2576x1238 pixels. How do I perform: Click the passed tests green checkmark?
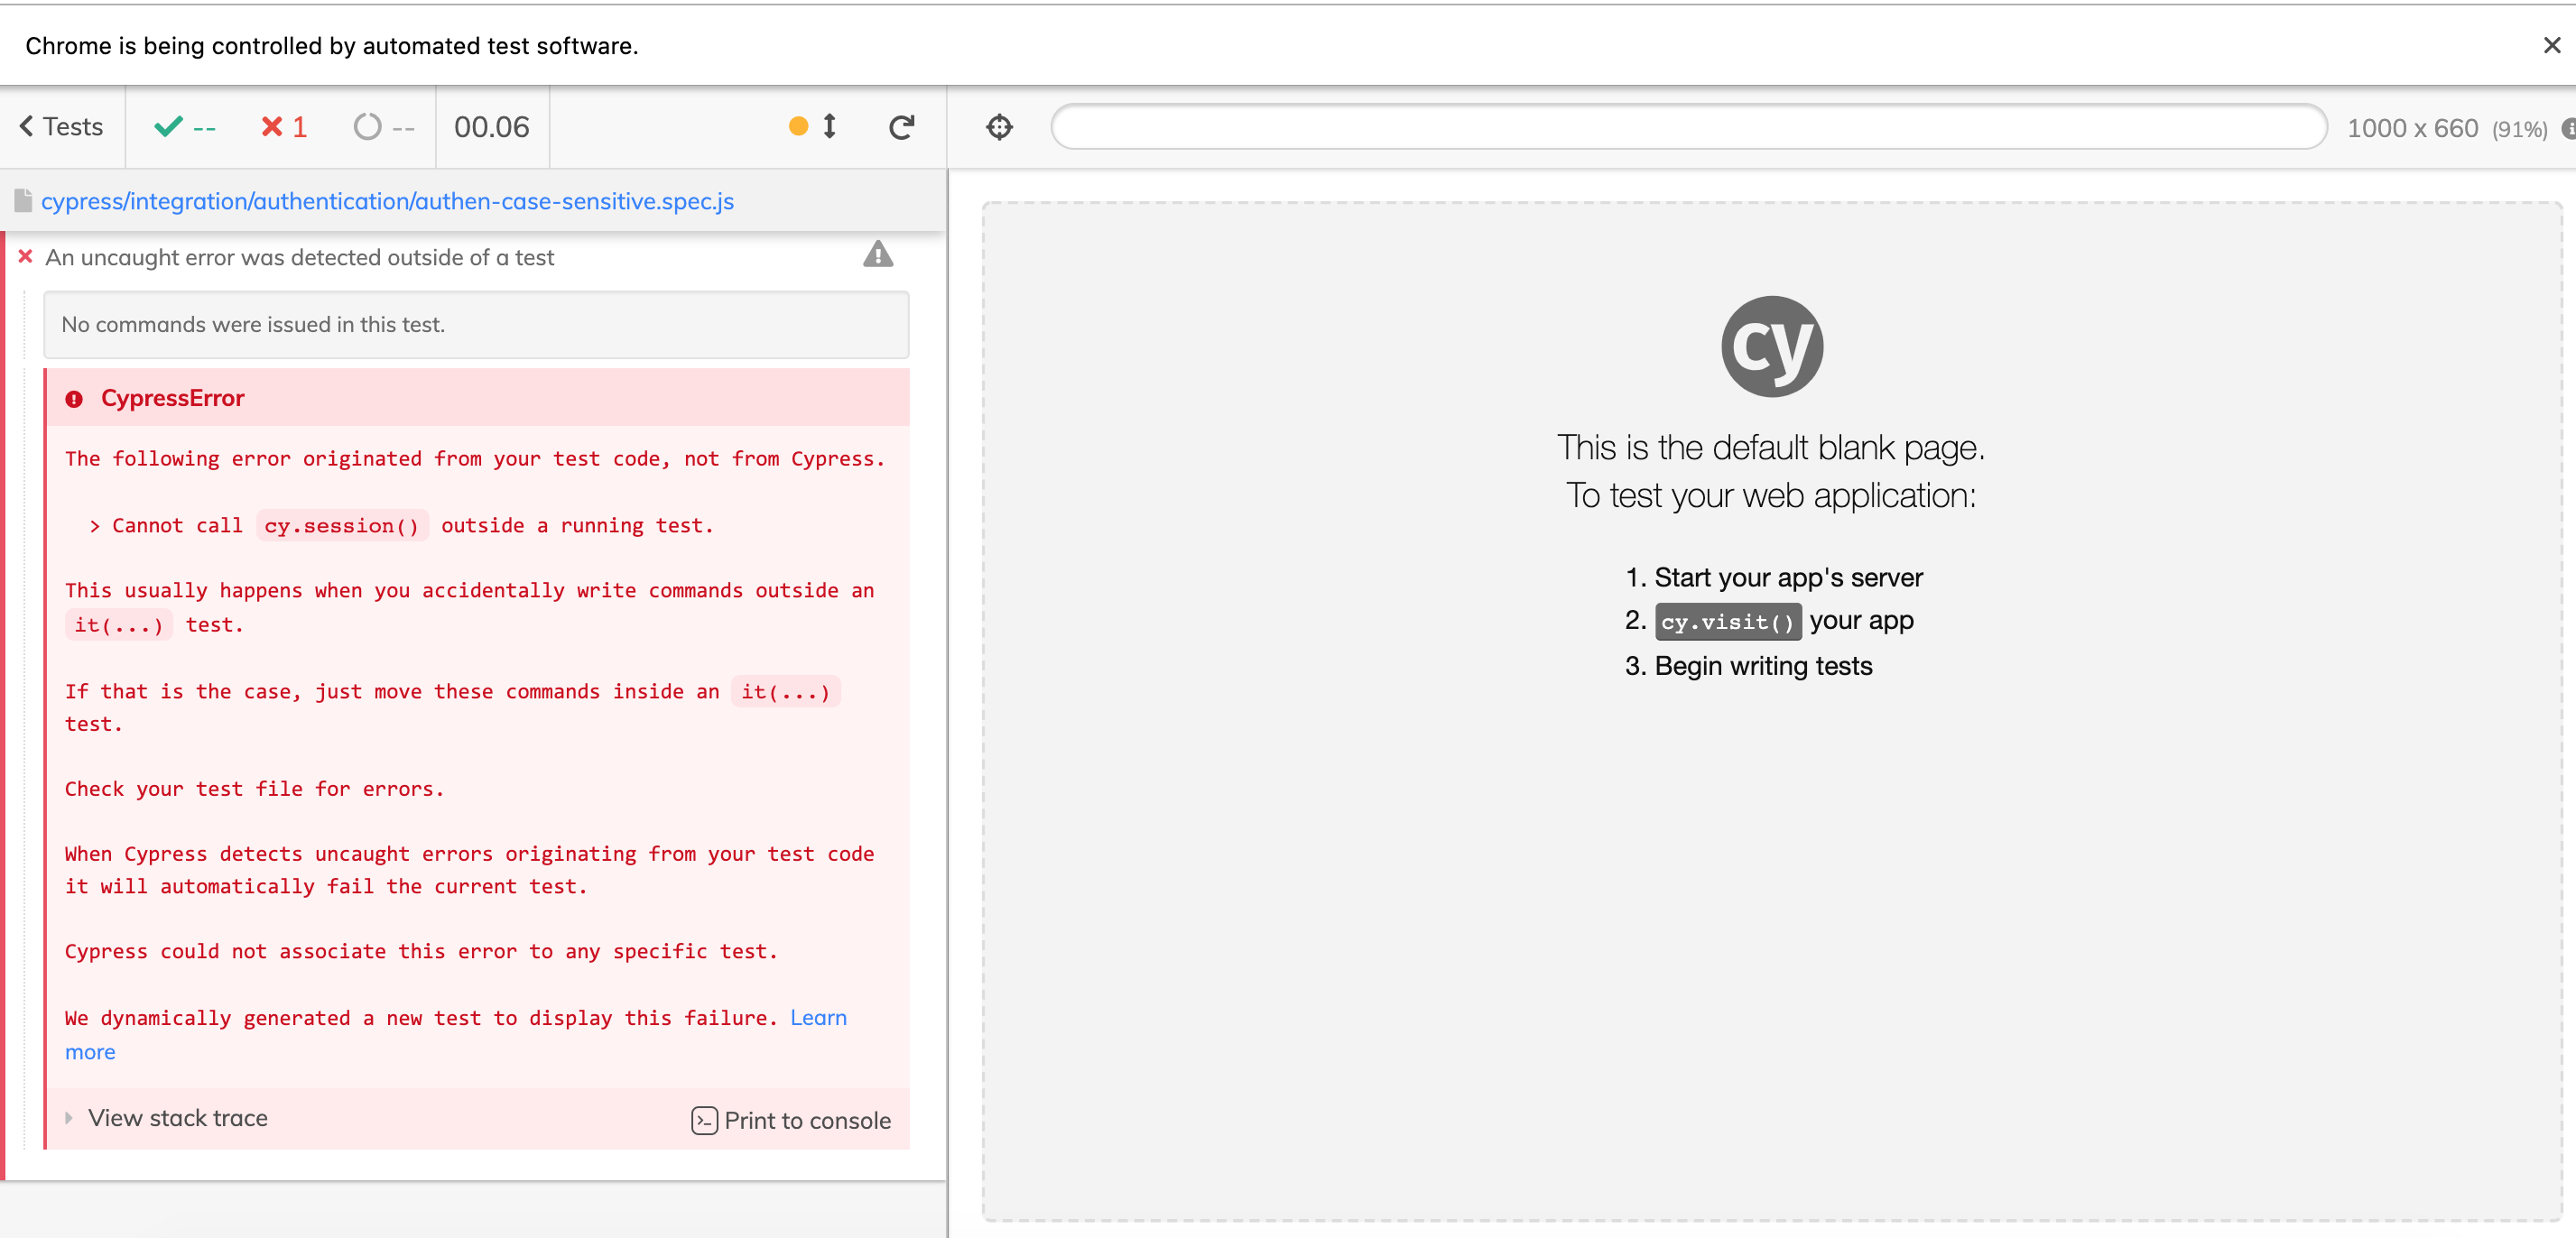click(x=169, y=127)
